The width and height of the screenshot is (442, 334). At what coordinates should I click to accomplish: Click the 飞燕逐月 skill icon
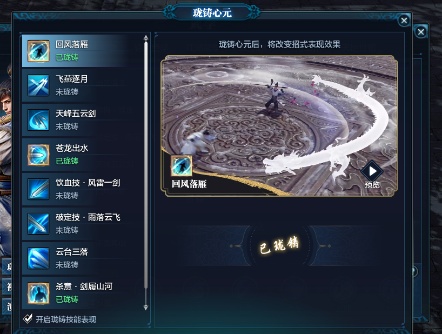pos(38,85)
